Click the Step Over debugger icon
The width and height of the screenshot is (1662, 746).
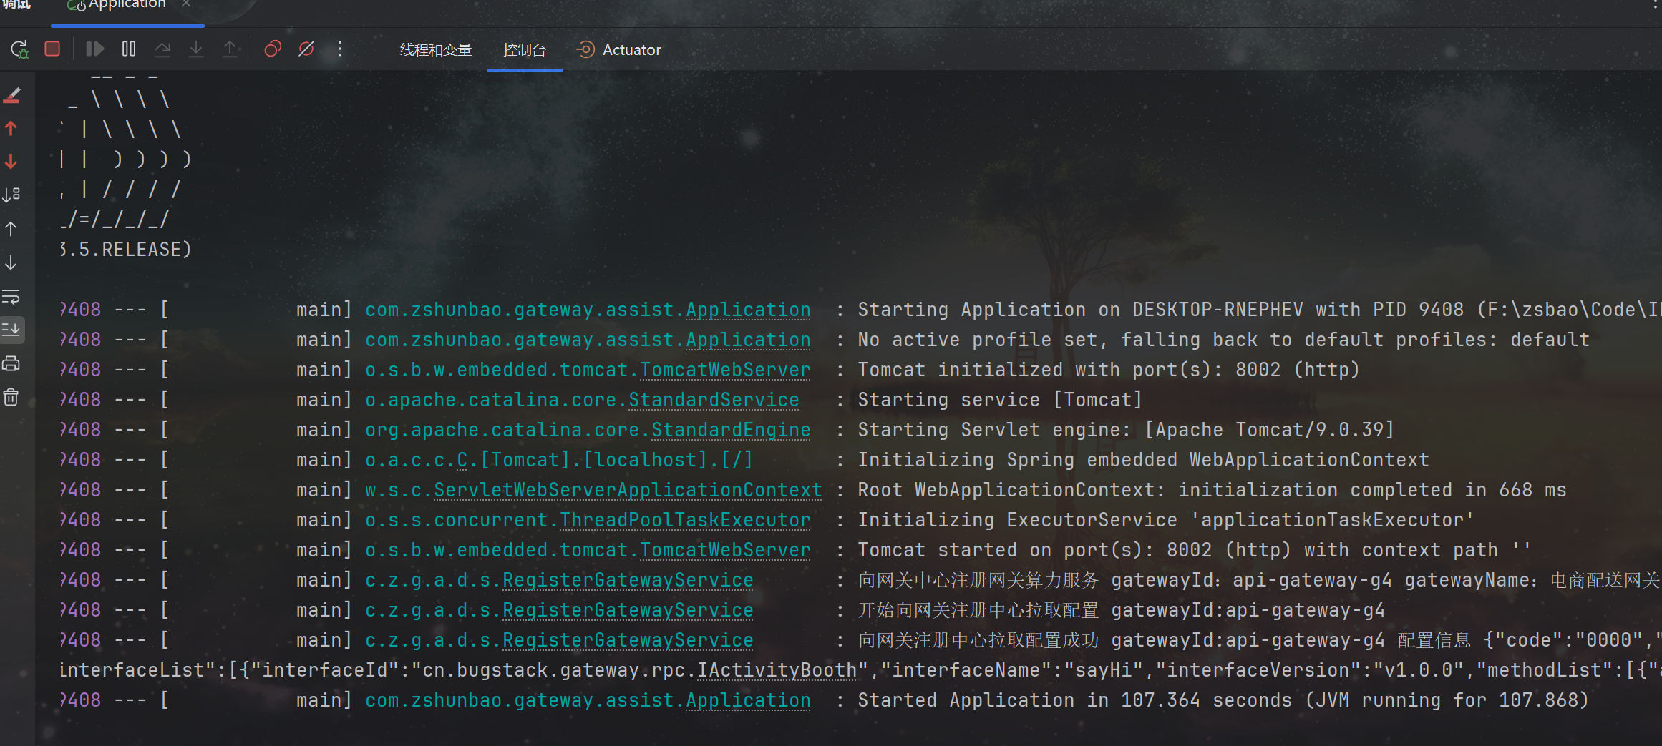point(162,49)
